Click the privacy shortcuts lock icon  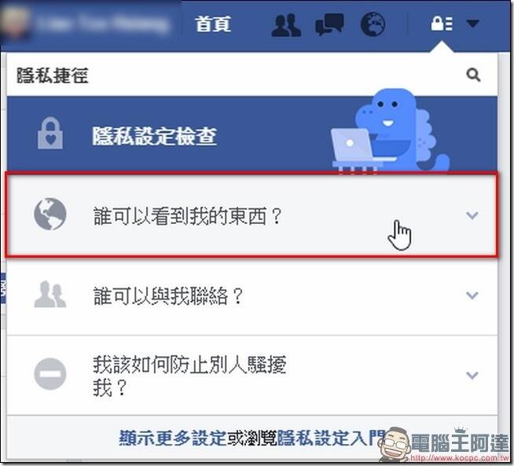pyautogui.click(x=442, y=24)
